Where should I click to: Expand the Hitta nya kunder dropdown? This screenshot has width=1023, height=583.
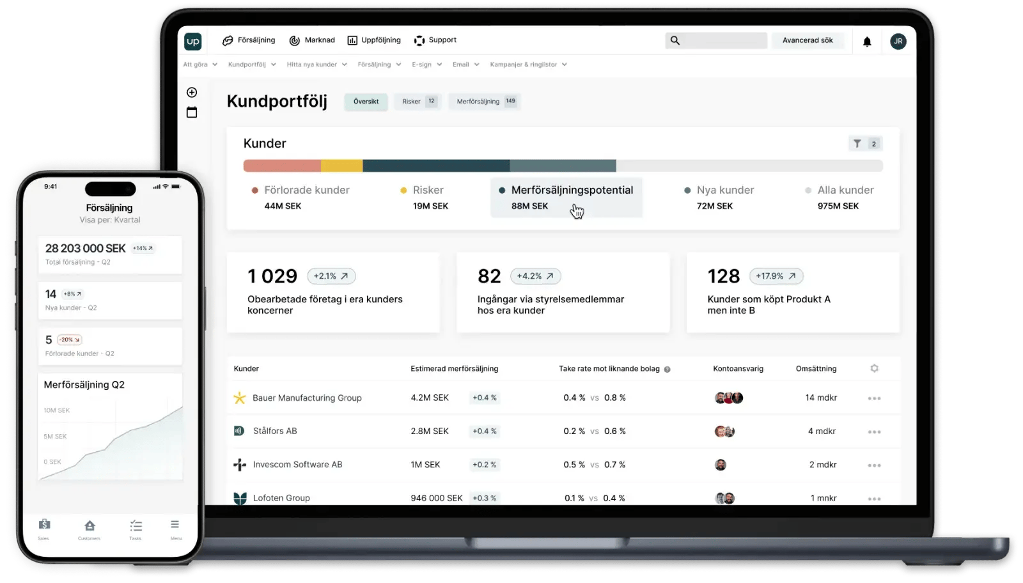pyautogui.click(x=316, y=65)
